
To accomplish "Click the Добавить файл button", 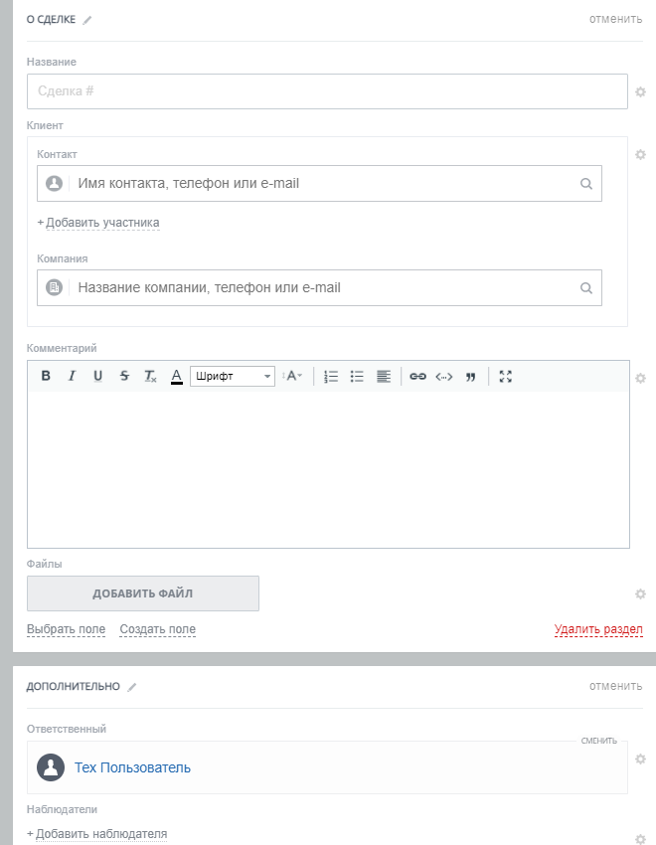I will 143,593.
